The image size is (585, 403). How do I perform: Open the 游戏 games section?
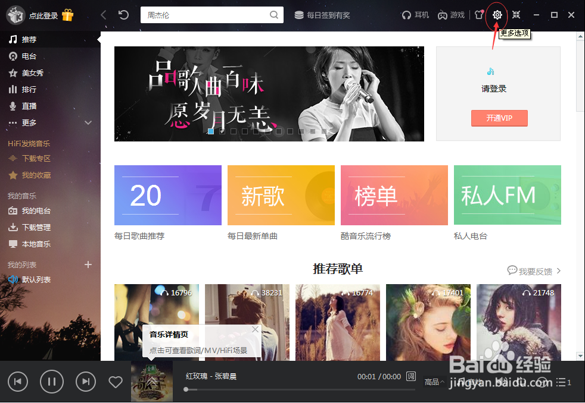(451, 15)
